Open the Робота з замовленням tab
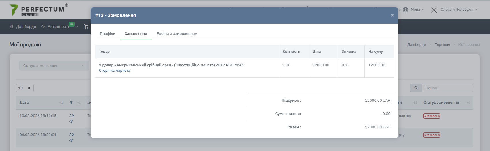The height and width of the screenshot is (151, 490). 177,34
